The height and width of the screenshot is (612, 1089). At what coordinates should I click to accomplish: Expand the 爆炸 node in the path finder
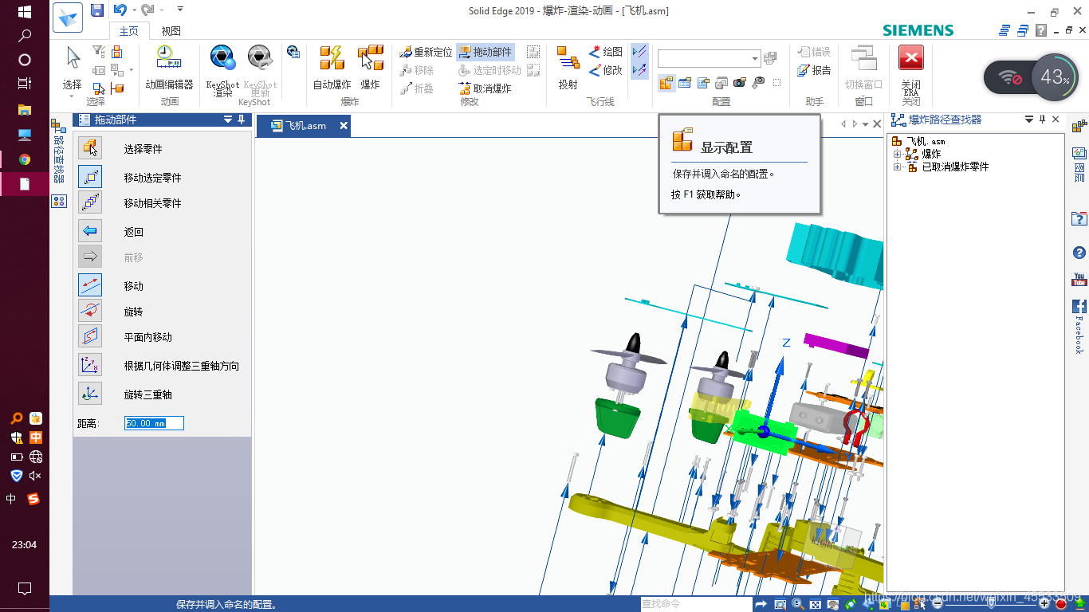[x=898, y=152]
